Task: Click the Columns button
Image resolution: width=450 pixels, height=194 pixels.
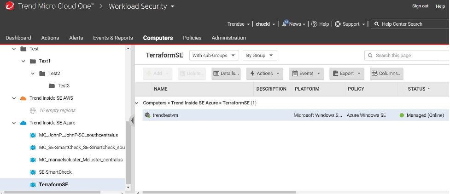Action: (x=386, y=74)
